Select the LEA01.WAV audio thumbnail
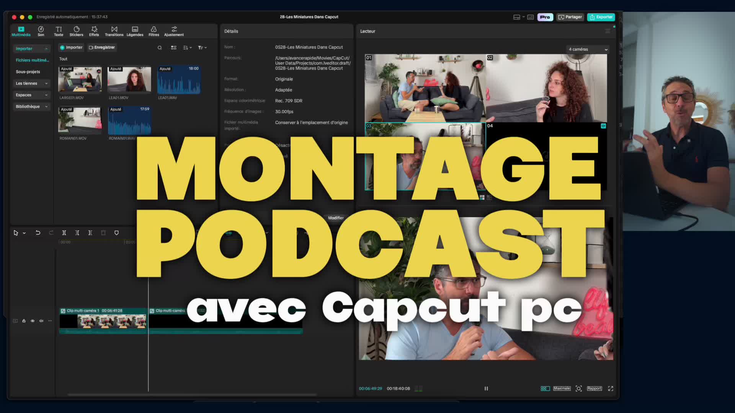The image size is (735, 413). (x=179, y=79)
